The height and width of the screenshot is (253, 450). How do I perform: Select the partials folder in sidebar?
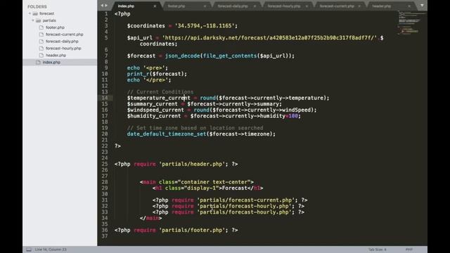[49, 20]
